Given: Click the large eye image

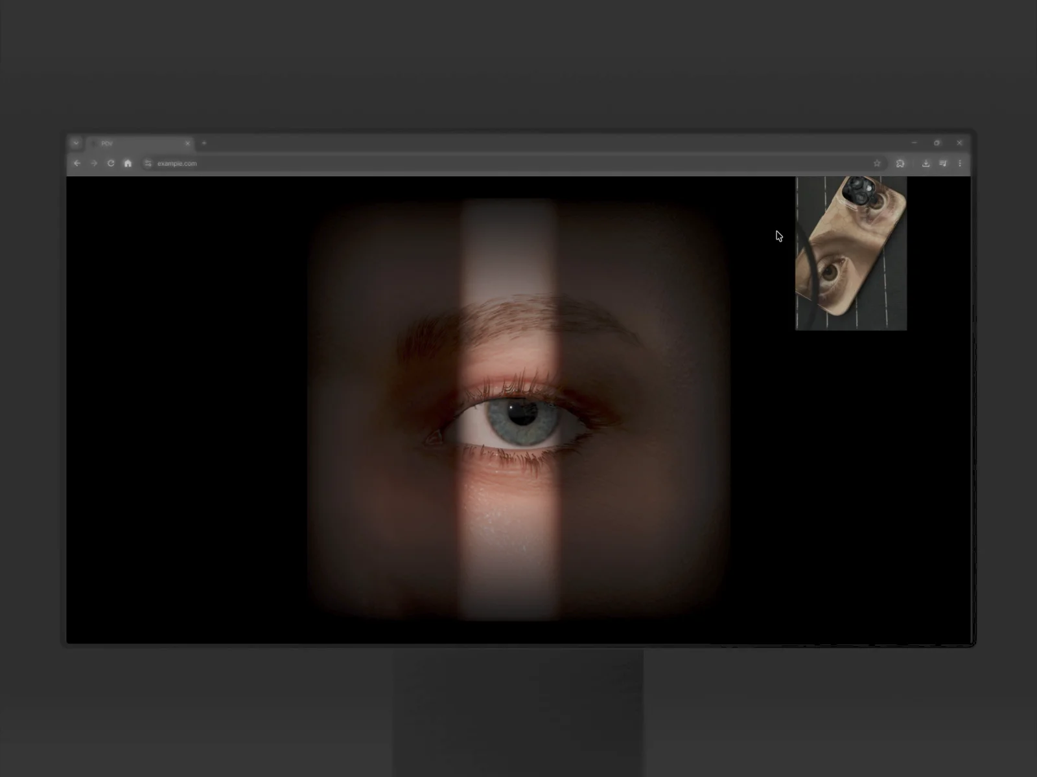Looking at the screenshot, I should [518, 409].
